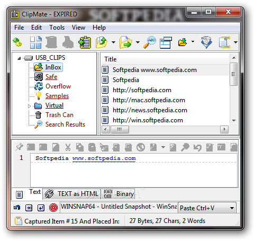255x241 pixels.
Task: Switch to the Binary tab
Action: (x=118, y=194)
